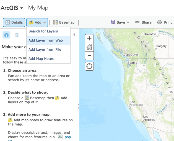Close the Add dropdown menu
This screenshot has height=141, width=174.
pos(37,22)
